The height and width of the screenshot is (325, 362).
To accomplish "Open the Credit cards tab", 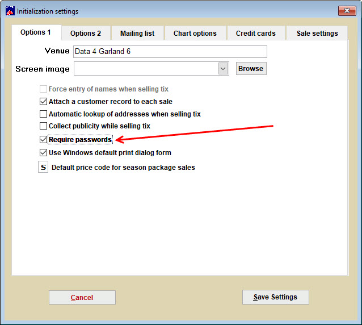I will pyautogui.click(x=256, y=34).
